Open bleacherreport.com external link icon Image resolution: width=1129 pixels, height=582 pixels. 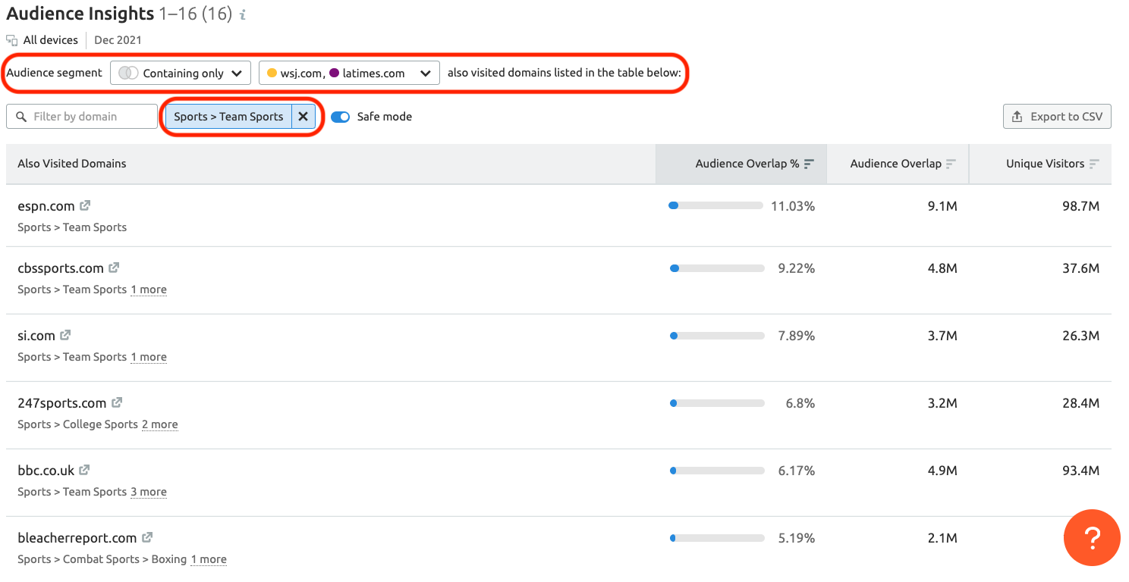(x=147, y=537)
